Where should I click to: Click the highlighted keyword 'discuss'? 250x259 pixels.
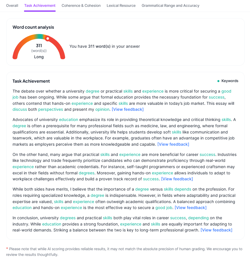pyautogui.click(x=20, y=109)
